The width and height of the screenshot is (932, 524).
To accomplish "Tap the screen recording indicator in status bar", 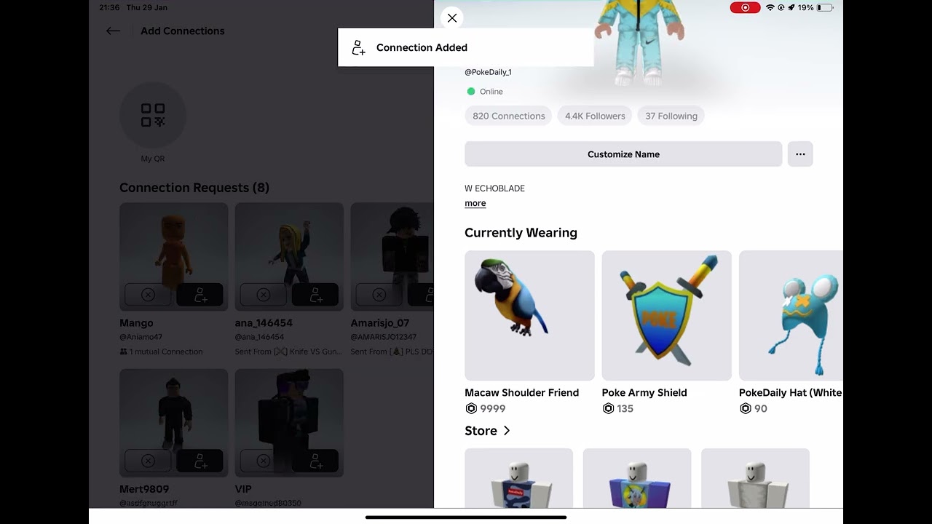I will click(745, 7).
